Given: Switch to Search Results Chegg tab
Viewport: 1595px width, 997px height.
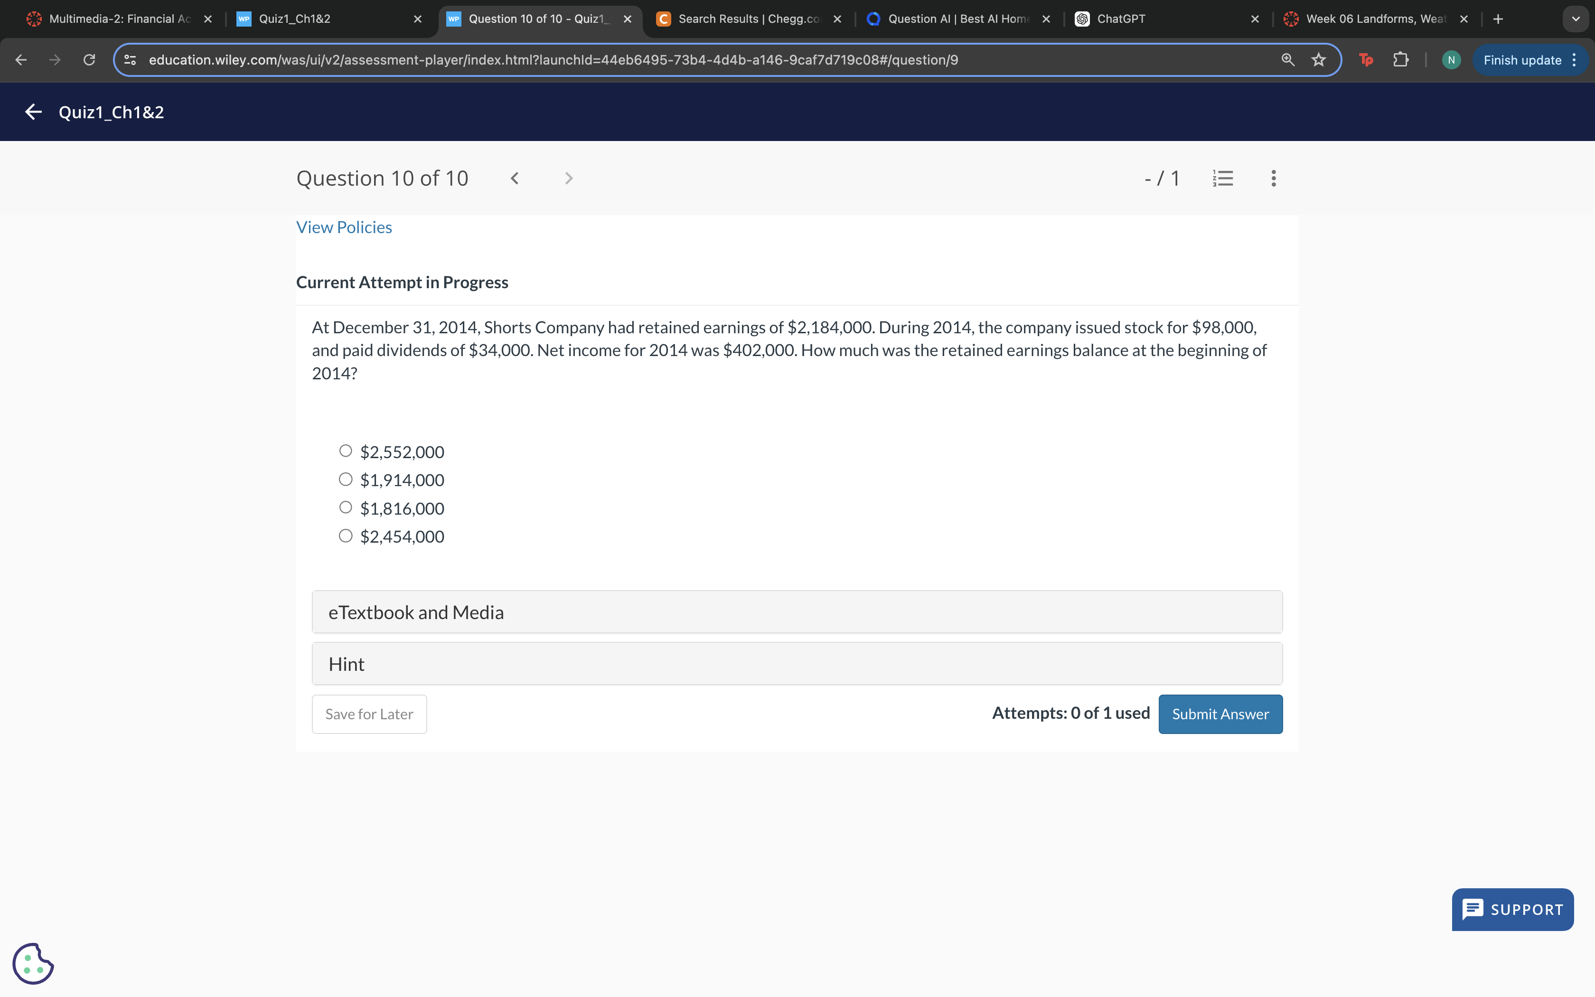Looking at the screenshot, I should (x=748, y=19).
